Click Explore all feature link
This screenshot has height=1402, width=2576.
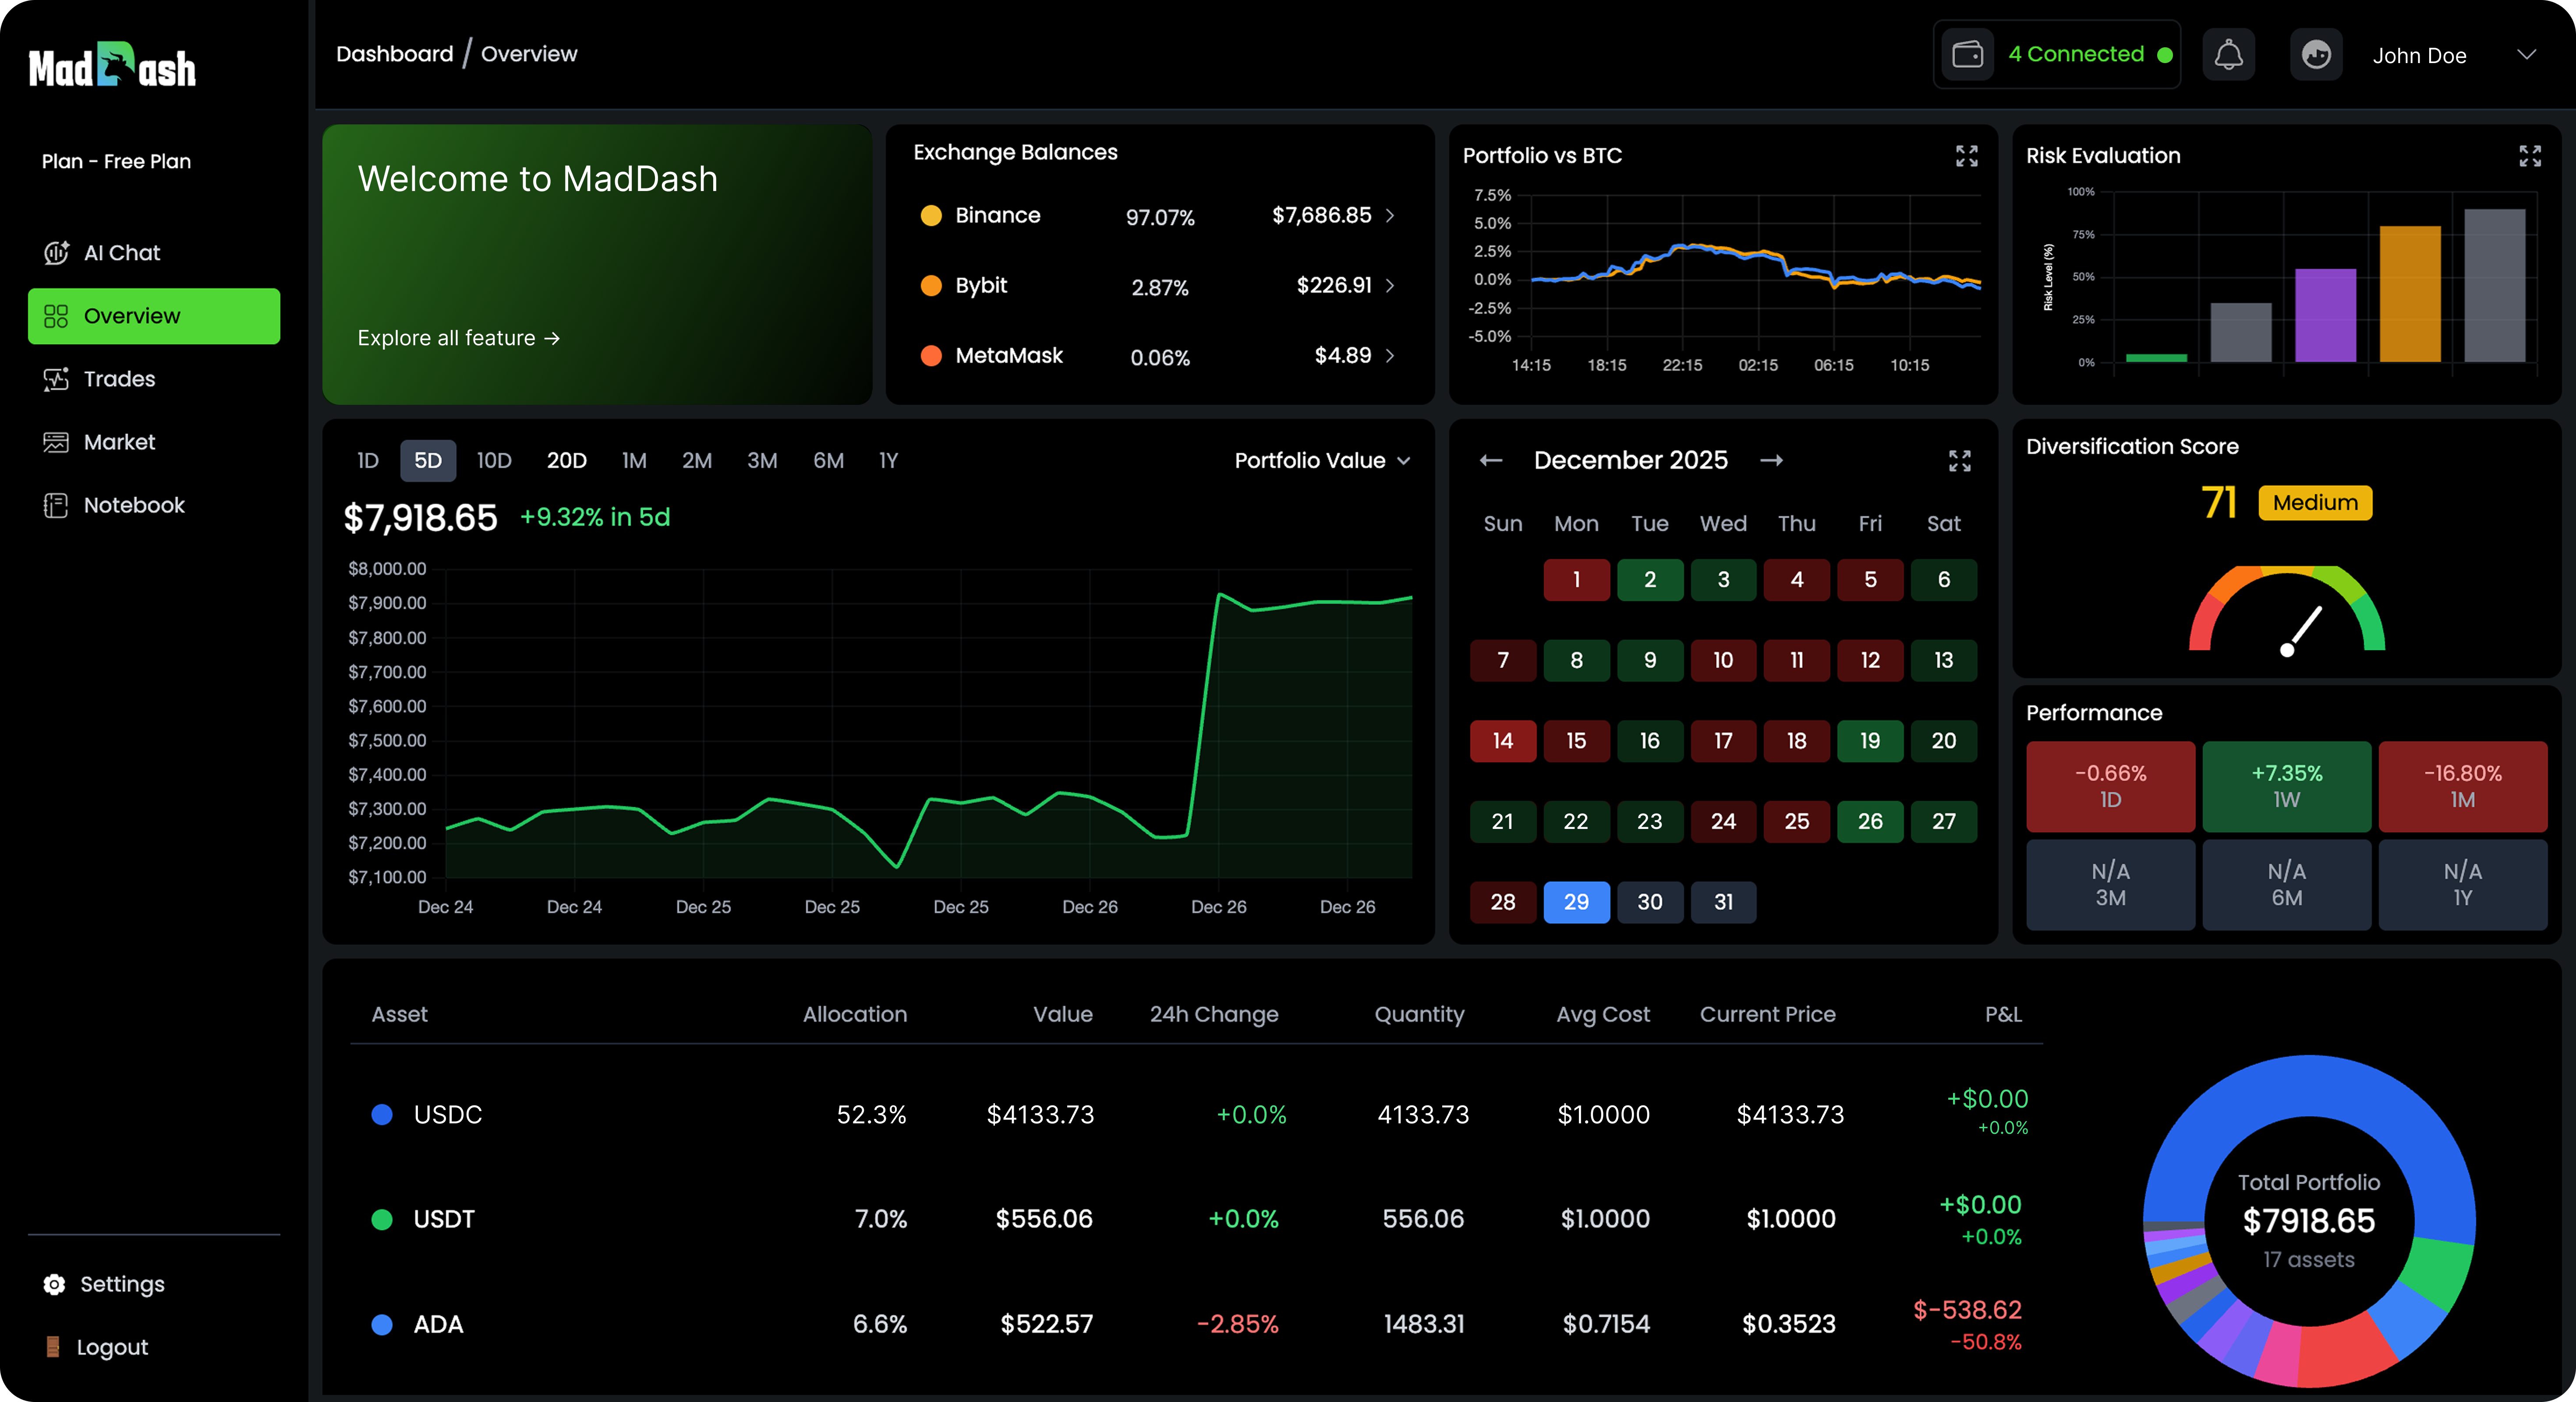(457, 338)
